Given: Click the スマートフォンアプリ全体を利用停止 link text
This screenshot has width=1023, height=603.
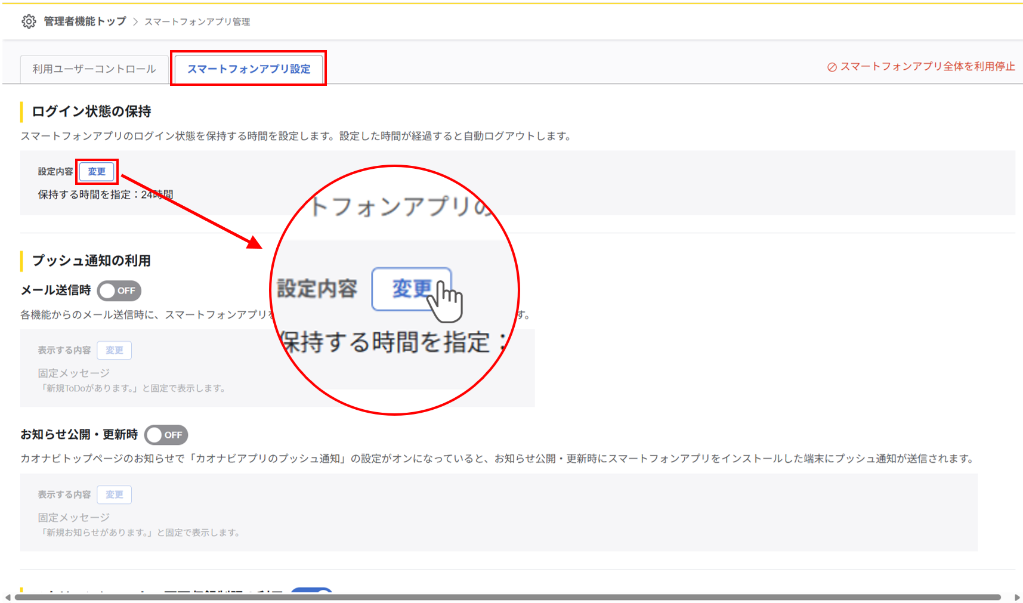Looking at the screenshot, I should [x=927, y=67].
